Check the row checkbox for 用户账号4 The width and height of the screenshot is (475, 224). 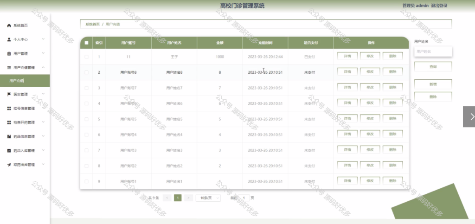tap(86, 134)
